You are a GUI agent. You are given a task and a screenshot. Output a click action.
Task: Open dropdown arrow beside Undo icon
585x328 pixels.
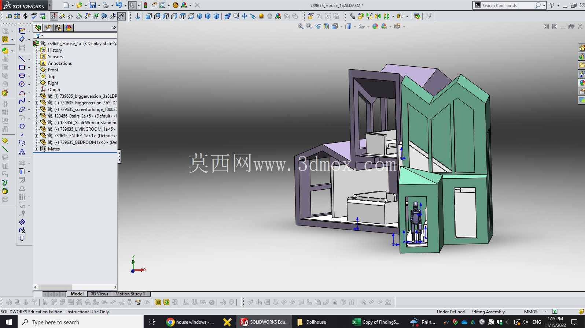pyautogui.click(x=125, y=5)
